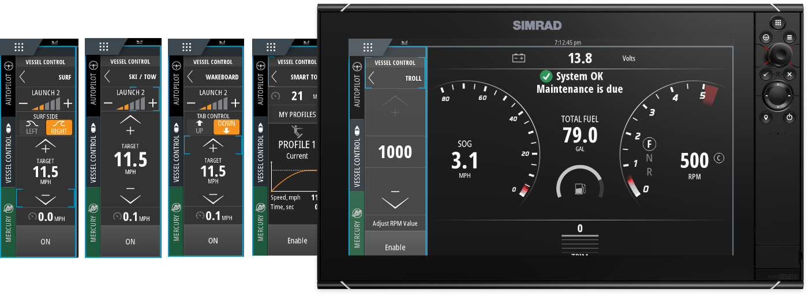Select Vessel Control tab on main screen
This screenshot has height=296, width=809.
point(357,155)
